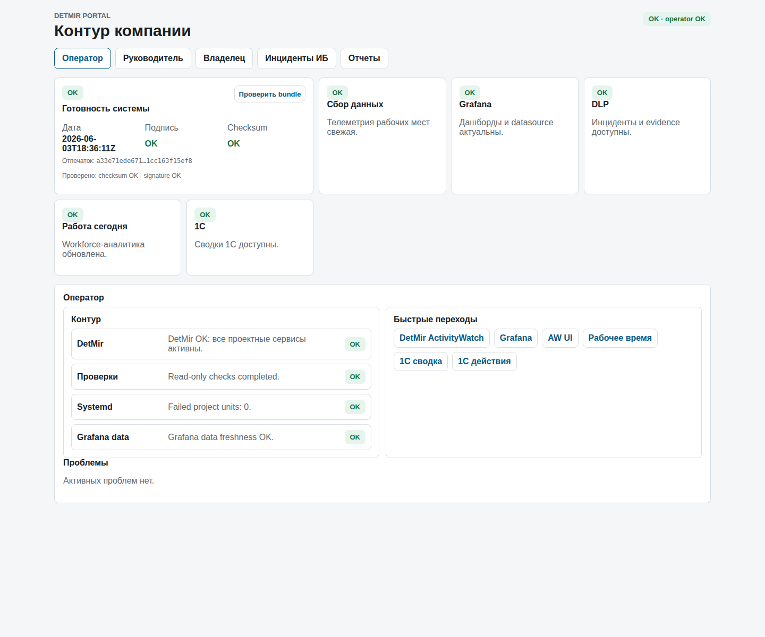Click the "Контур компании" page heading

click(123, 31)
